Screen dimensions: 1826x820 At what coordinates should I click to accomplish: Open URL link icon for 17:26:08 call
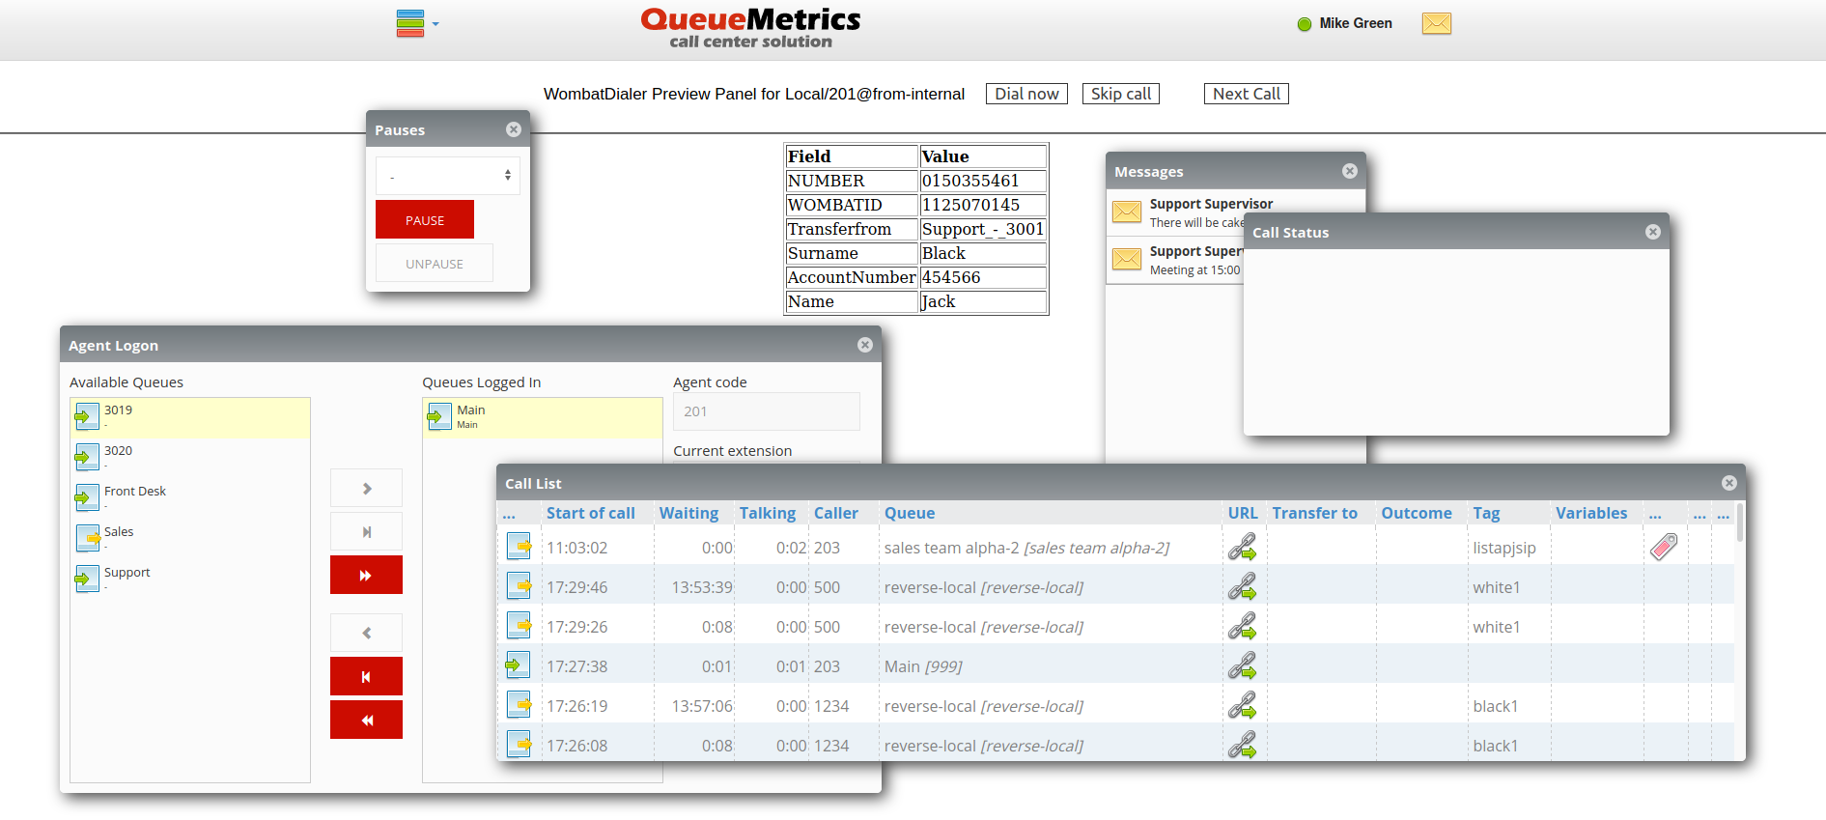[1242, 746]
